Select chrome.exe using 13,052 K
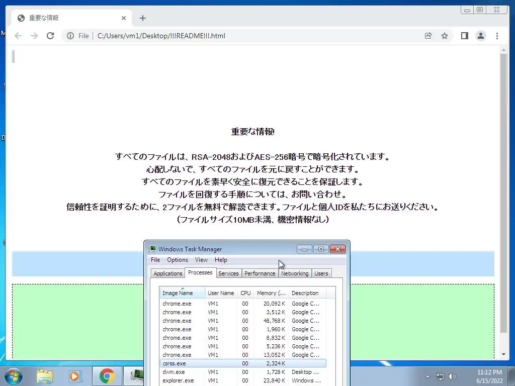 coord(243,355)
